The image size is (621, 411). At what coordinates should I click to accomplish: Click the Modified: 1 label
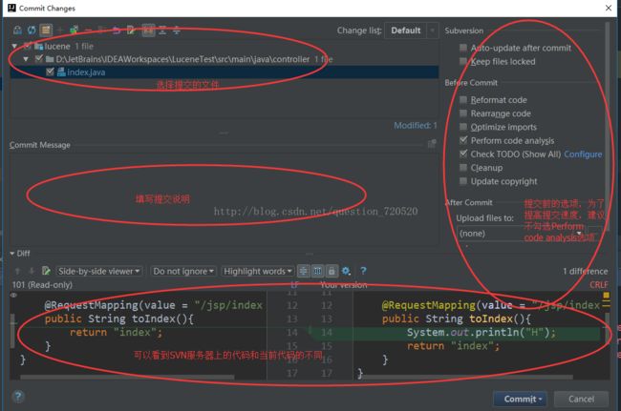tap(415, 125)
